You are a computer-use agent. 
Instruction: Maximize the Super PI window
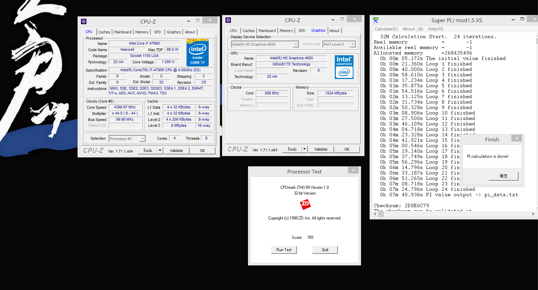522,19
